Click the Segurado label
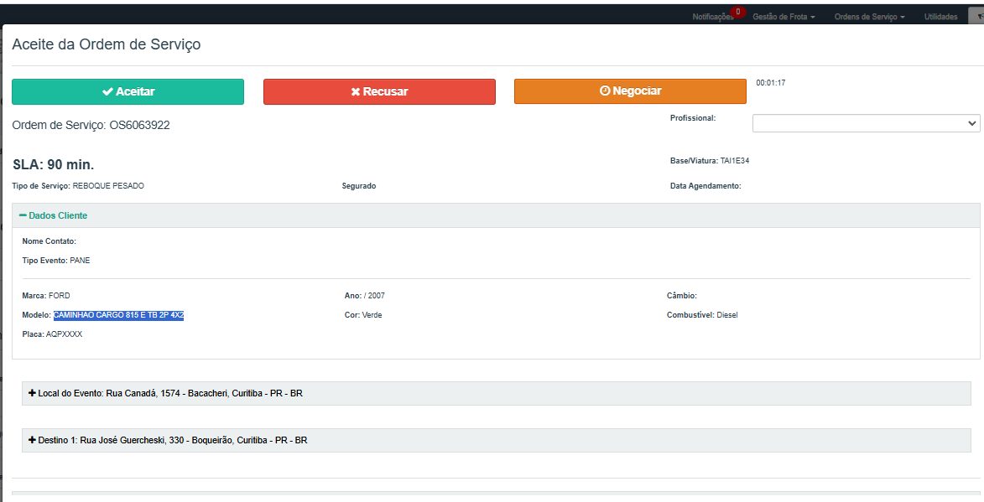This screenshot has height=502, width=984. [x=359, y=186]
